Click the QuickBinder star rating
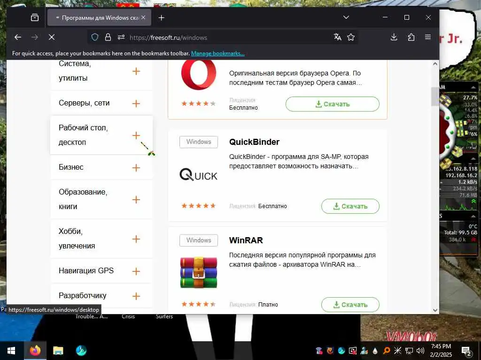Image resolution: width=481 pixels, height=360 pixels. coord(199,206)
